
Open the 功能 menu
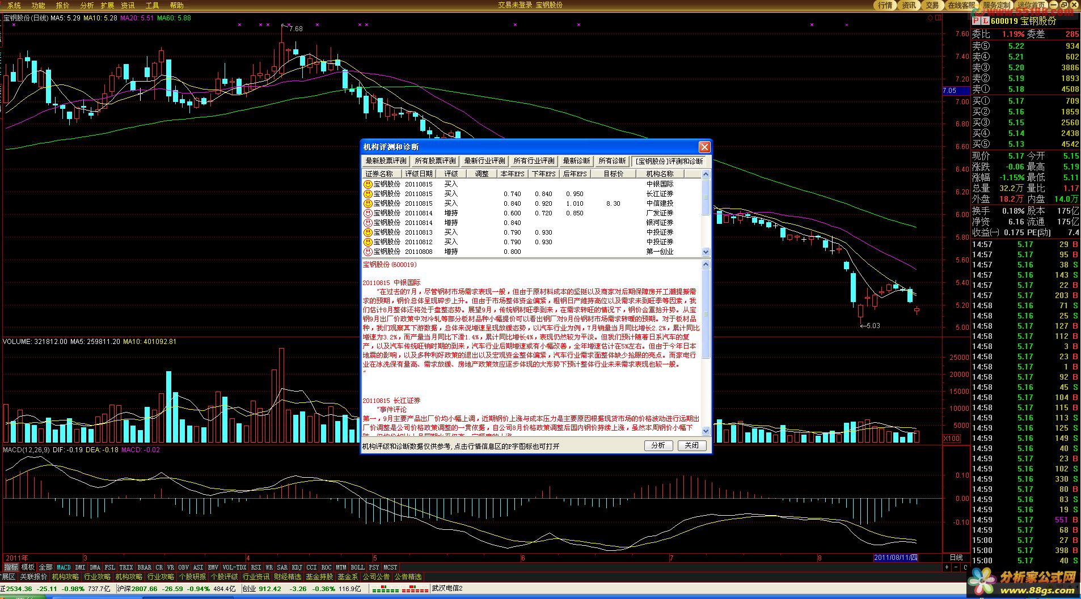click(x=38, y=5)
